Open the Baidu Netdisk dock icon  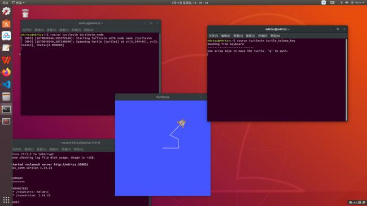point(6,35)
